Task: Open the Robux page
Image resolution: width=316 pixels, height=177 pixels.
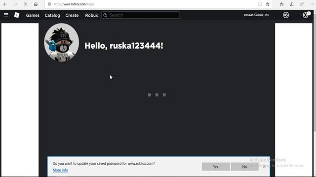Action: pyautogui.click(x=91, y=15)
